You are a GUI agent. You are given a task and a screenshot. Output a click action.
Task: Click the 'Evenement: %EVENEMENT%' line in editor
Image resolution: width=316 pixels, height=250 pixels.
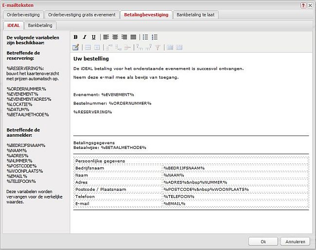(104, 94)
